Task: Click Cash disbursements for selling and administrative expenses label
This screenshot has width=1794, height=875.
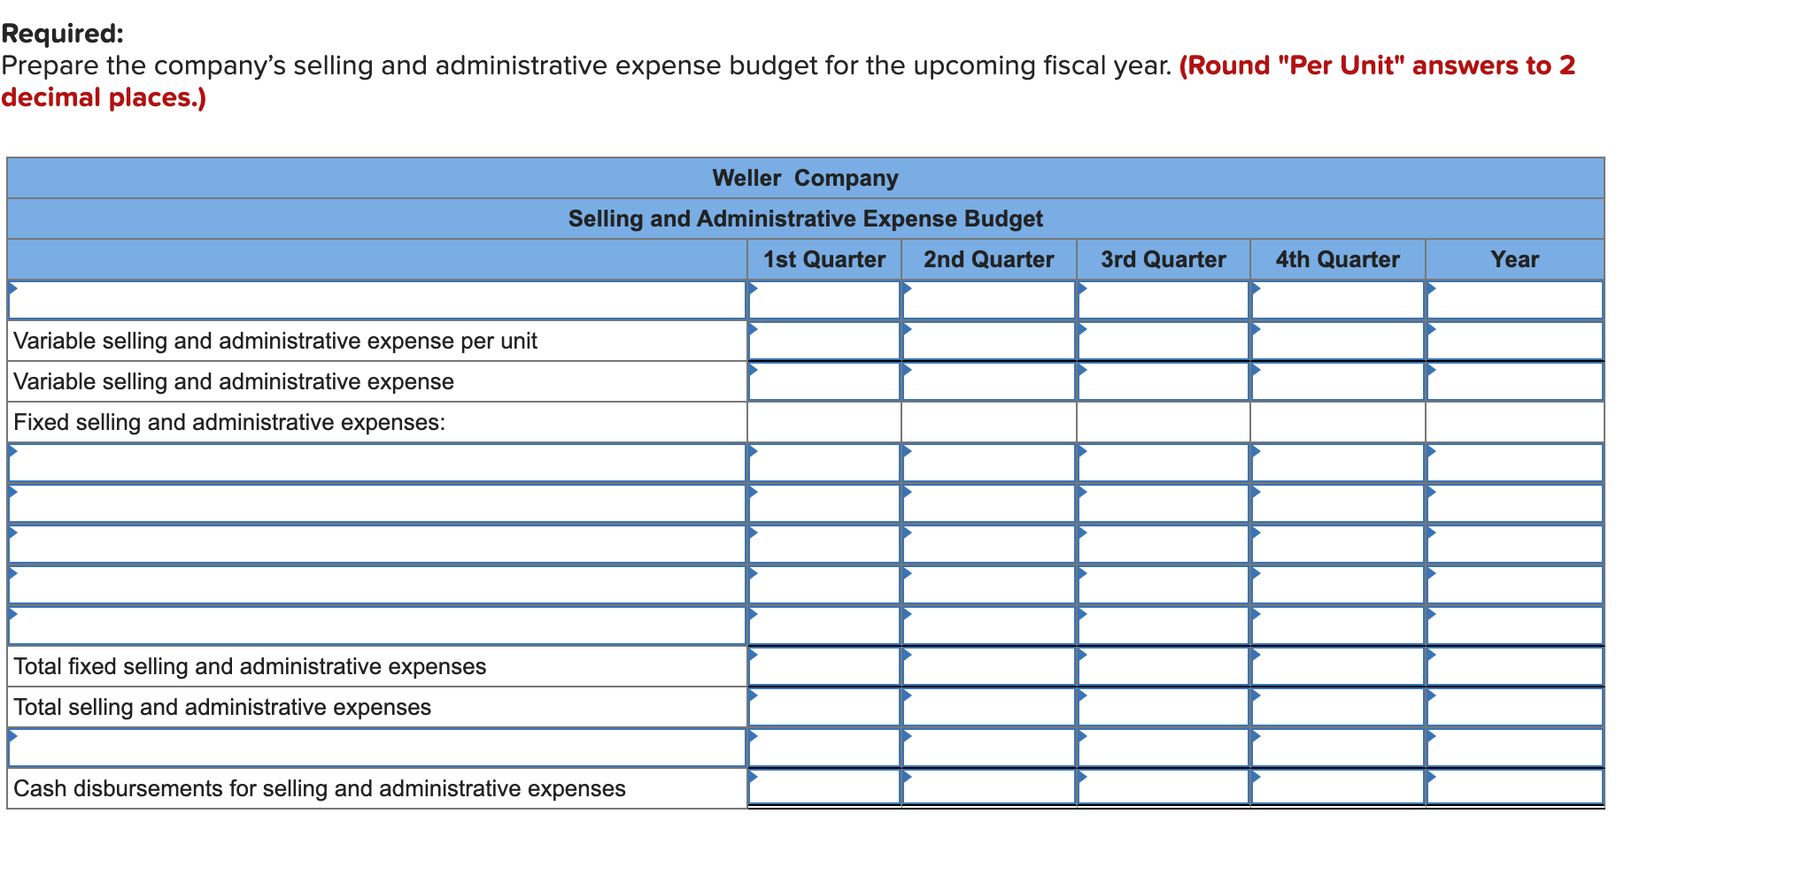Action: tap(320, 788)
